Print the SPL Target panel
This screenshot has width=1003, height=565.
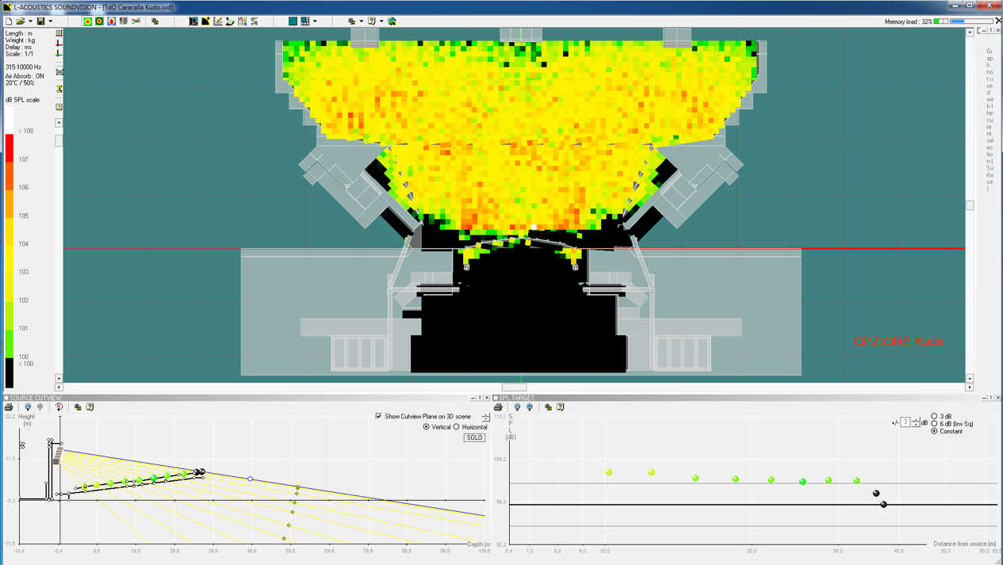coord(498,407)
